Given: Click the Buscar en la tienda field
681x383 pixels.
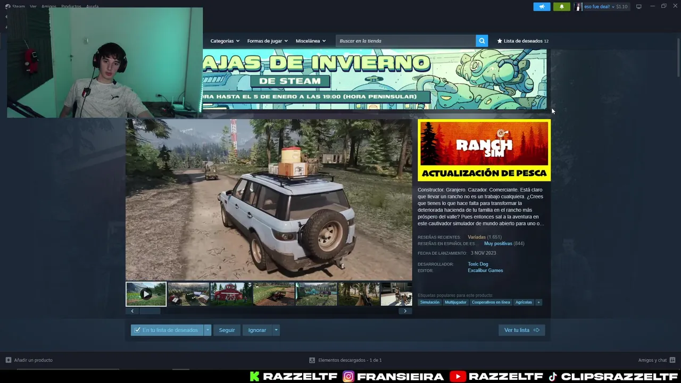Looking at the screenshot, I should 406,41.
